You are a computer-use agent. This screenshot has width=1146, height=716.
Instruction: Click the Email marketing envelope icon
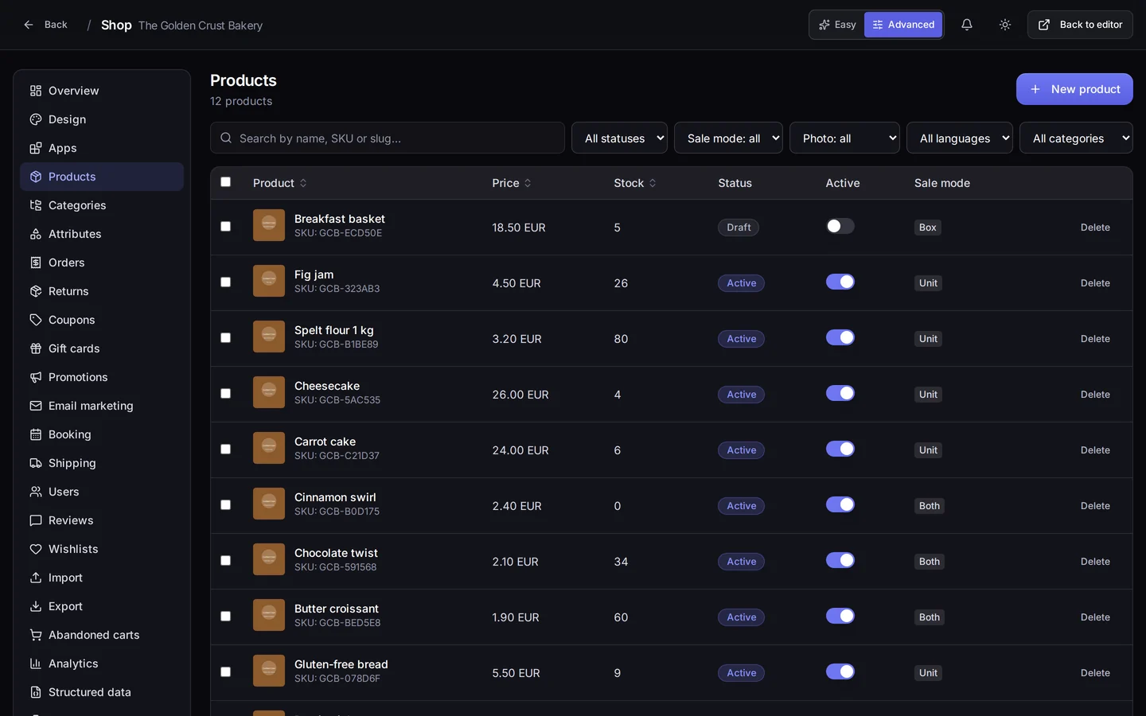coord(36,406)
